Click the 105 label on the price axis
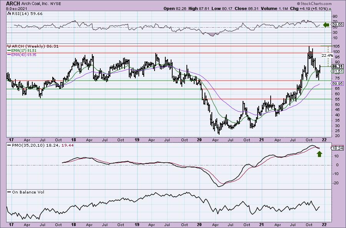The height and width of the screenshot is (228, 346). pyautogui.click(x=336, y=46)
